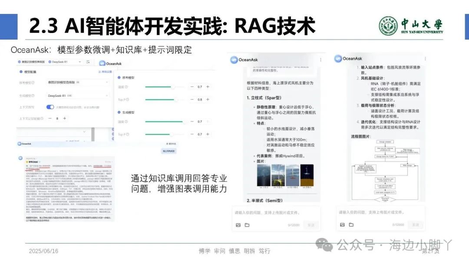
Task: Click the 思考模型 Top P slider track
Action: pyautogui.click(x=165, y=99)
